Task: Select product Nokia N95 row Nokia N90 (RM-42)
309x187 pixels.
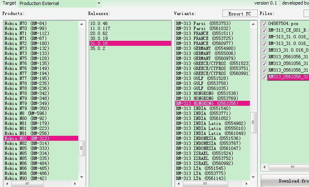Action: 41,178
